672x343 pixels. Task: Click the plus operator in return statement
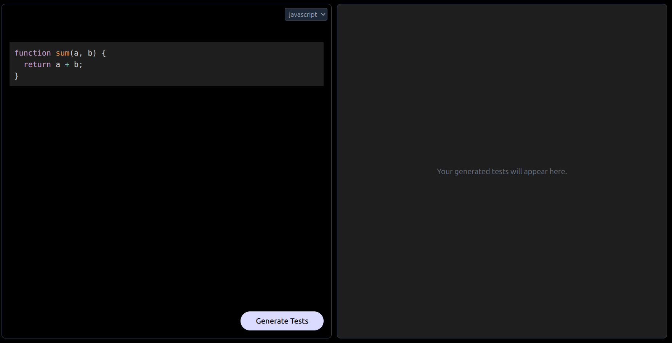(67, 65)
